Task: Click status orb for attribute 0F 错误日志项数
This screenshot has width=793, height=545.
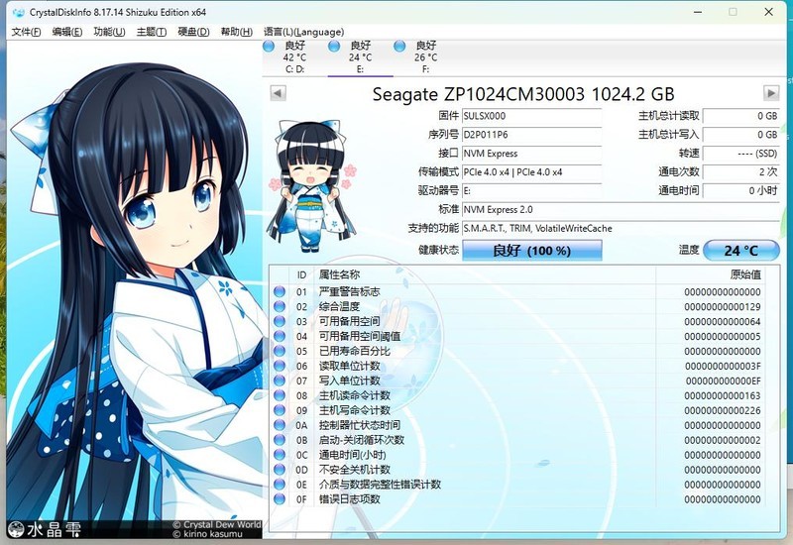Action: tap(280, 499)
